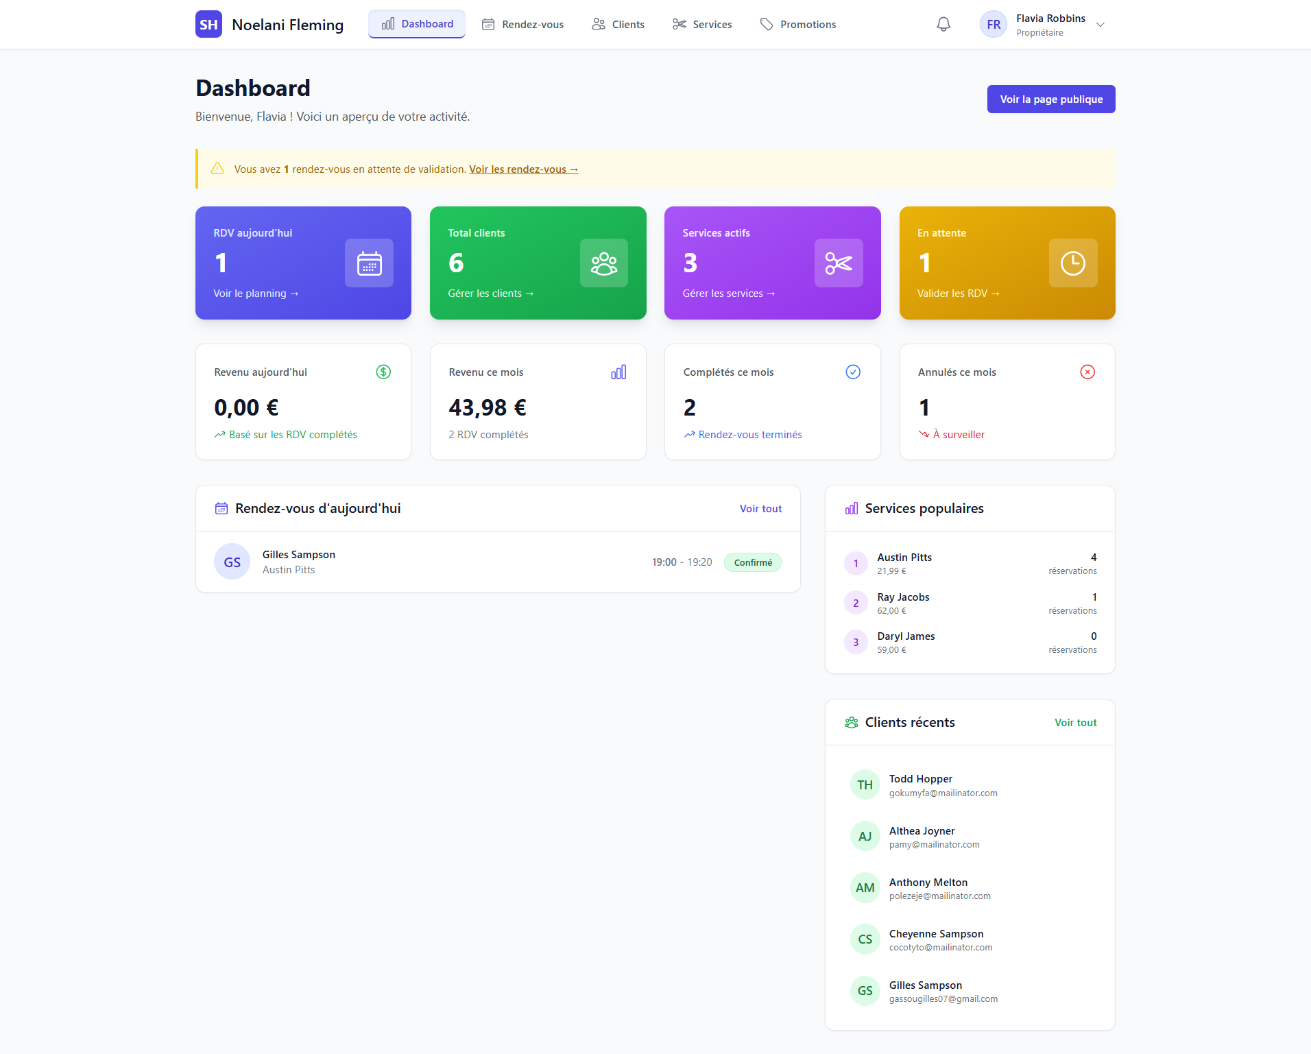Go to the Promotions tab
1311x1054 pixels.
coord(798,25)
